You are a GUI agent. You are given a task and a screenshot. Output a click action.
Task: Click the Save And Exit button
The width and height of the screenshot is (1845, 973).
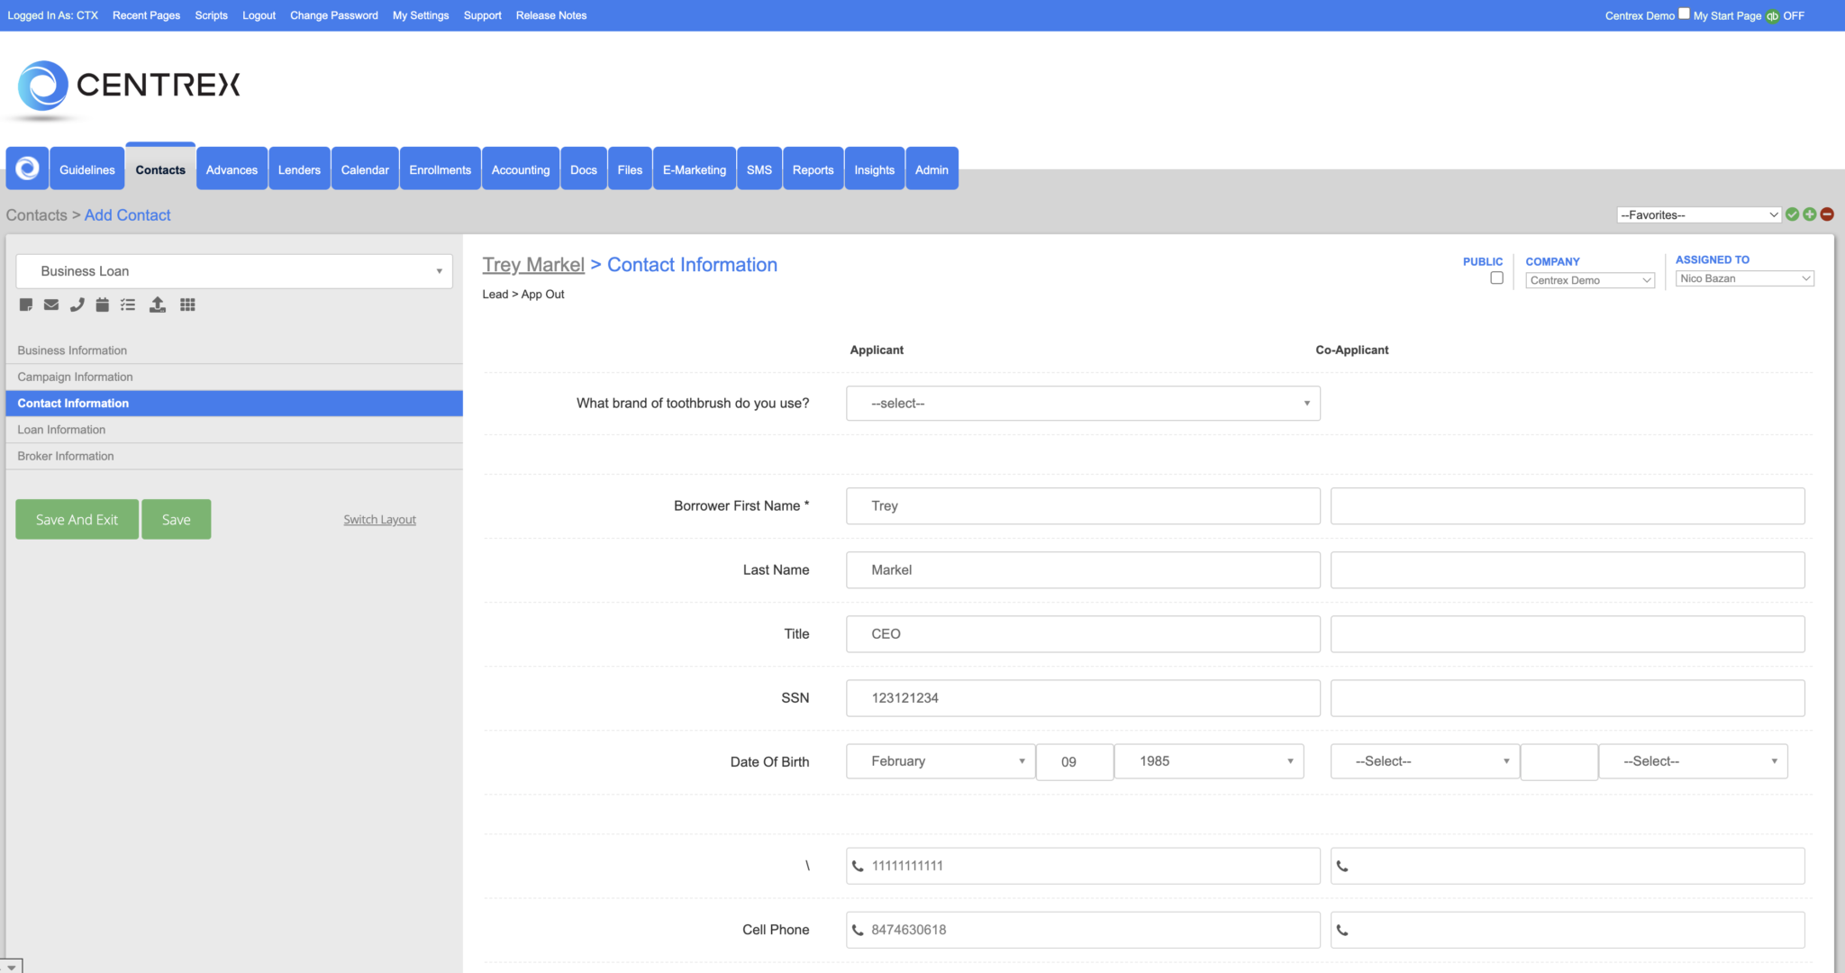click(77, 519)
